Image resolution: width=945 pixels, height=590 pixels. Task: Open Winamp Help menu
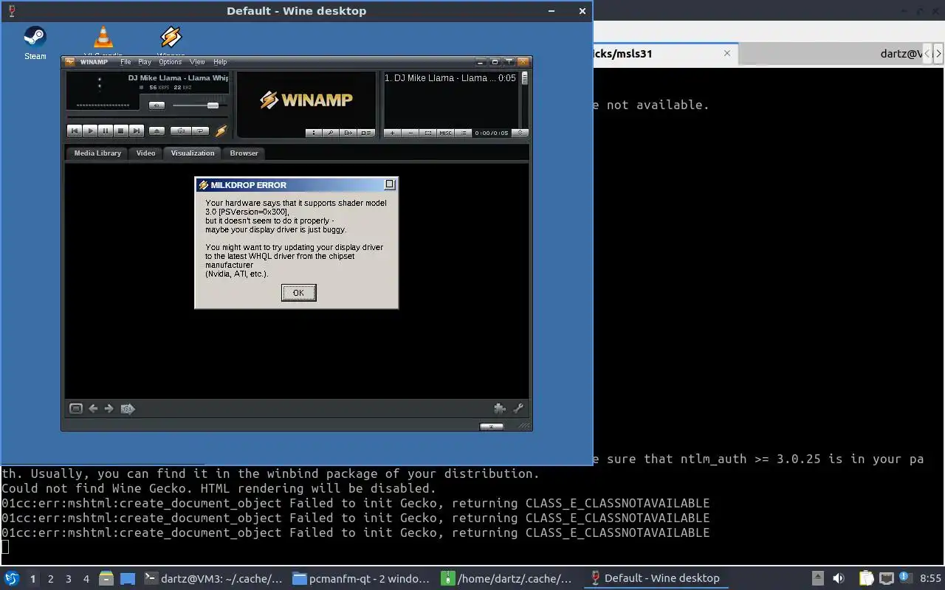[x=220, y=62]
